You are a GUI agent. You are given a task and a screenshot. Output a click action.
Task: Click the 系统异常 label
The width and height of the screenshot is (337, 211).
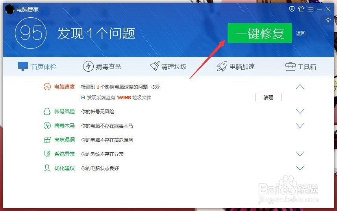64,154
